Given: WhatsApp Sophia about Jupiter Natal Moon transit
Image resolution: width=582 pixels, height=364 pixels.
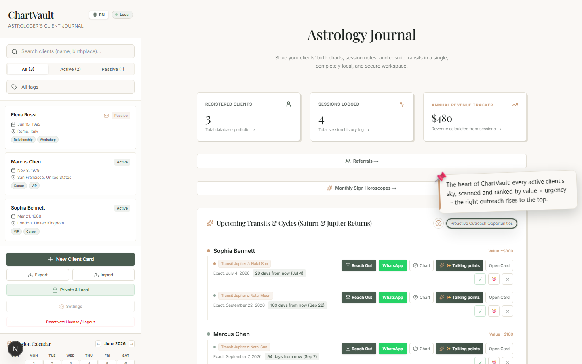Looking at the screenshot, I should (393, 297).
